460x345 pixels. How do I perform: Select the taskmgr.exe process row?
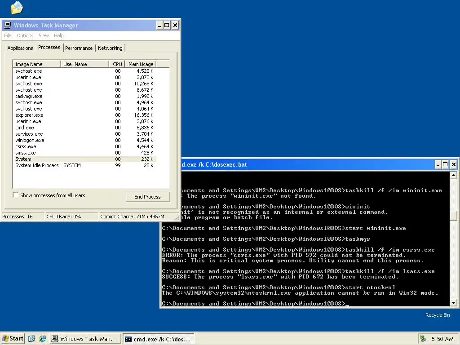(84, 96)
